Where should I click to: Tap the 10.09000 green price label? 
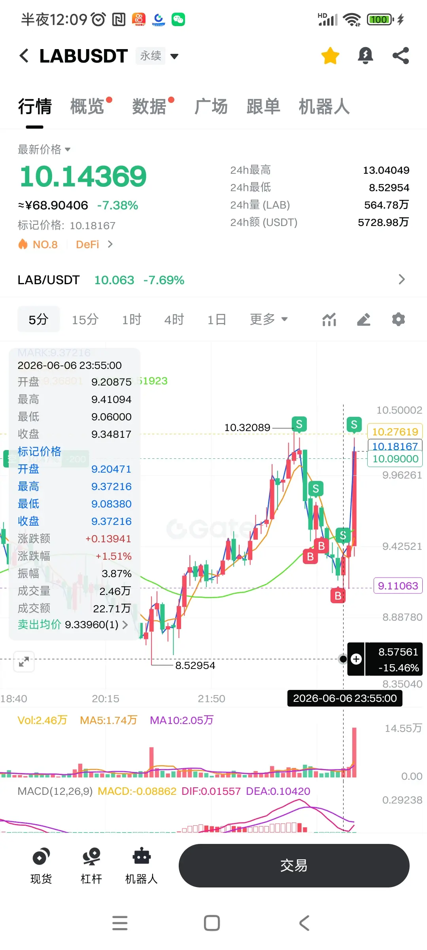395,459
